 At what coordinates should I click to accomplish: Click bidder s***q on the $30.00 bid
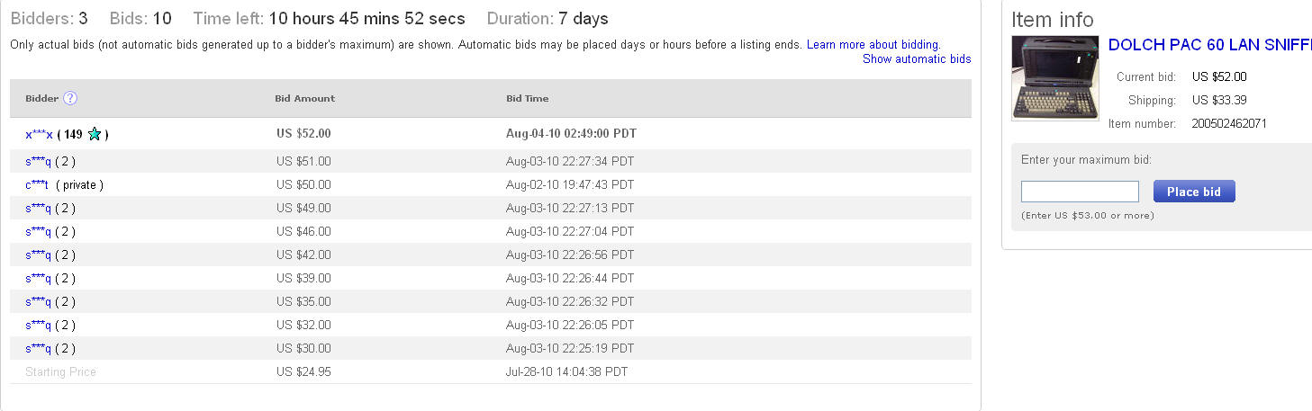tap(39, 348)
